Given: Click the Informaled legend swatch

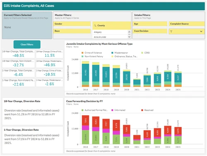Looking at the screenshot, I should pos(112,110).
